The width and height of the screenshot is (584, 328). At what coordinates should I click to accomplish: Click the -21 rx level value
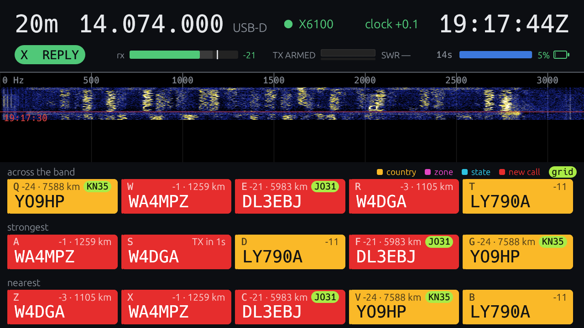[x=249, y=55]
